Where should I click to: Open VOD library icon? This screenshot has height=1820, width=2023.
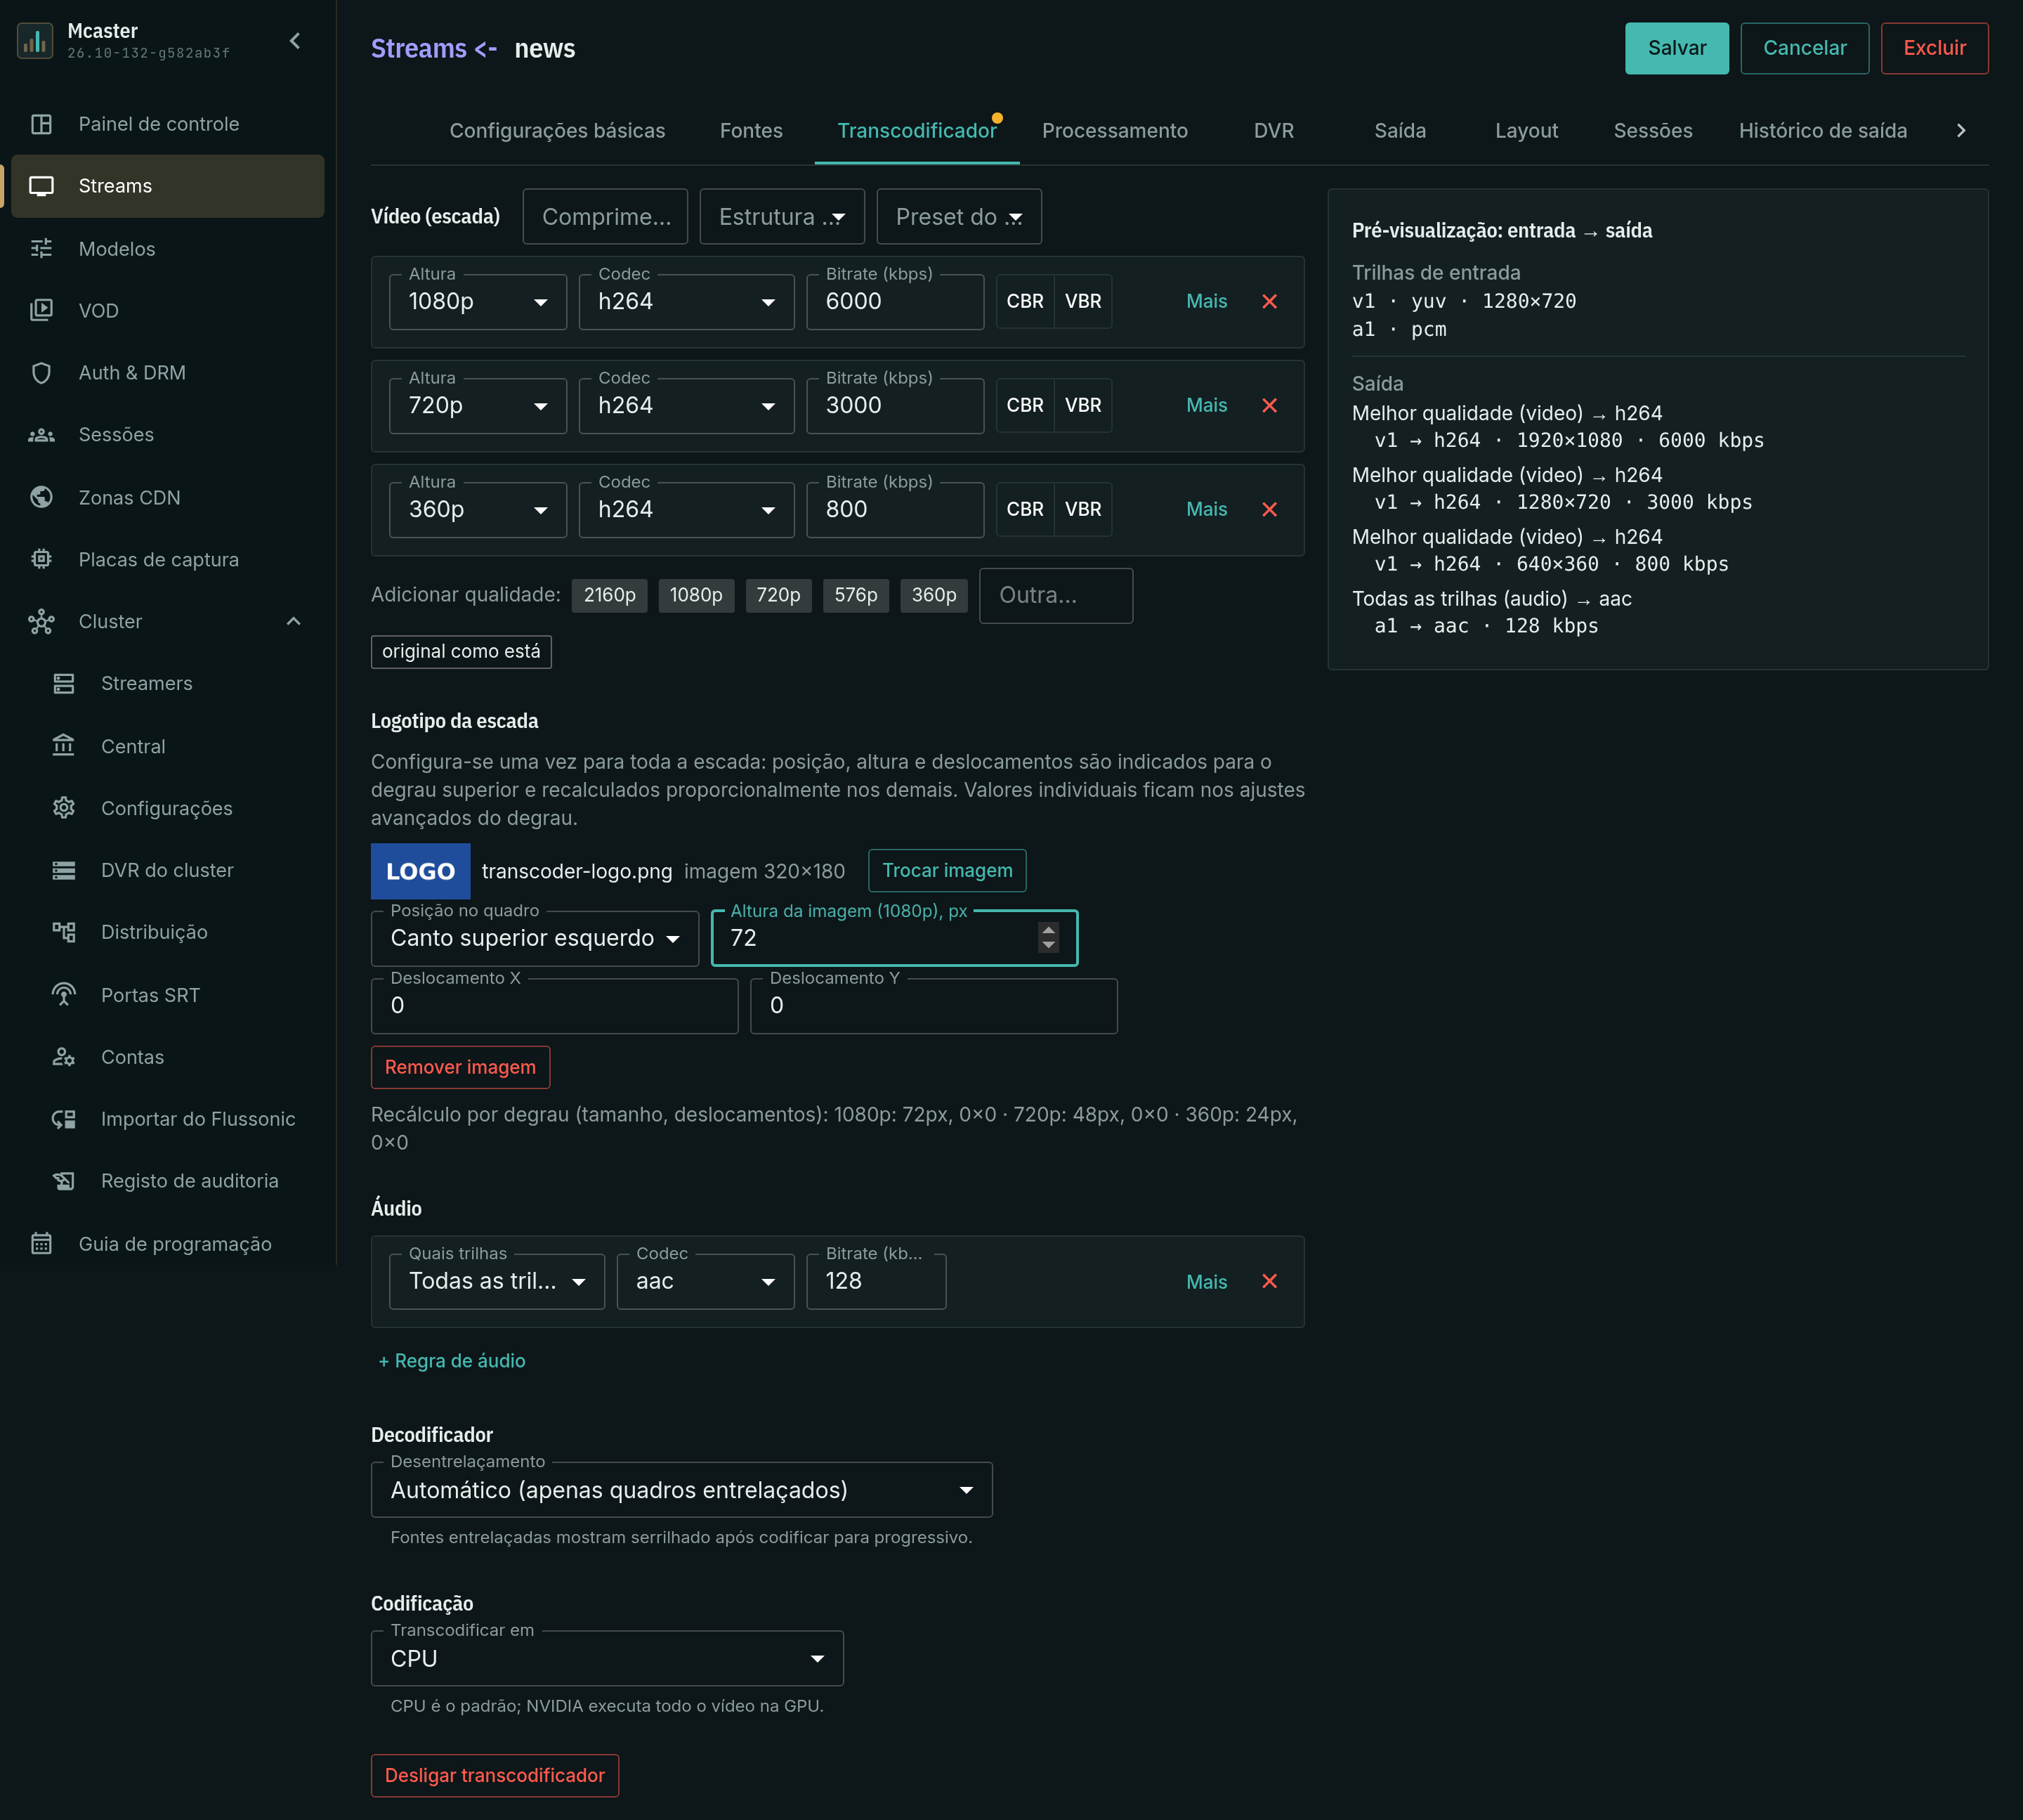coord(41,310)
